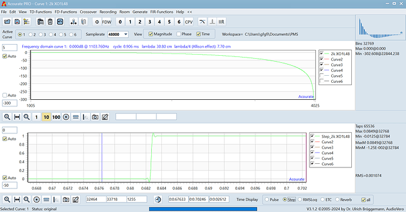The width and height of the screenshot is (406, 212).
Task: Click the paperclip toolbar icon
Action: (x=84, y=22)
